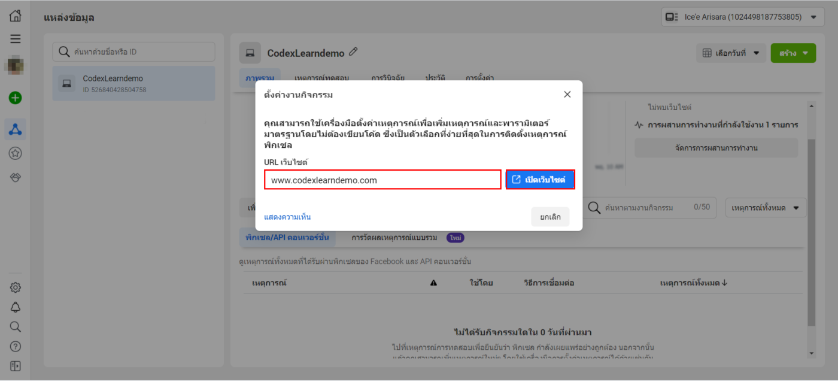Switch to การวัดผลเหตุการณ์แบบรวม tab
This screenshot has width=838, height=382.
(x=394, y=238)
